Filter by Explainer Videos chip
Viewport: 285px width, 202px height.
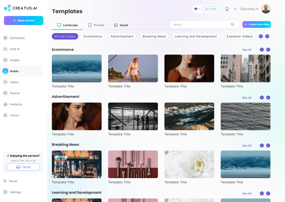240,36
